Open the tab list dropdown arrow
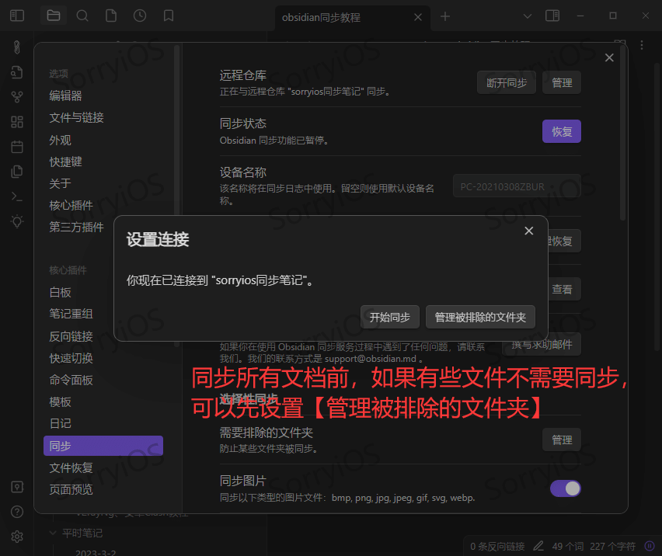Viewport: 662px width, 556px height. click(x=527, y=16)
